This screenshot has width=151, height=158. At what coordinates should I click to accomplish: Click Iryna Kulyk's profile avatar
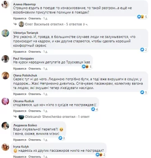click(5, 147)
